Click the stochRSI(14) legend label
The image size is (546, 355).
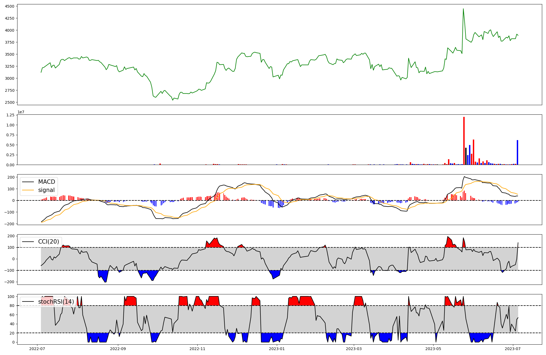pos(56,302)
